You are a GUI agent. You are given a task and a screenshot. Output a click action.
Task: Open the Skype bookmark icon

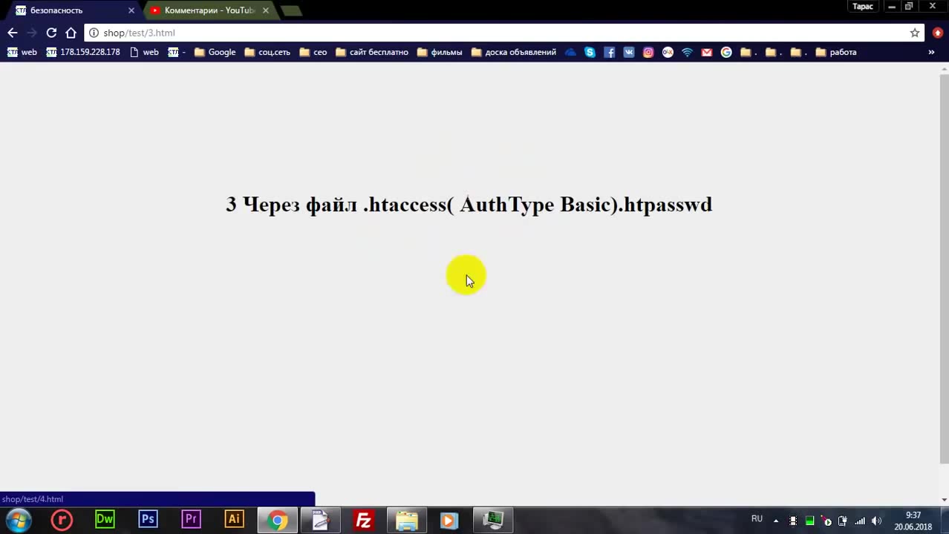coord(590,52)
